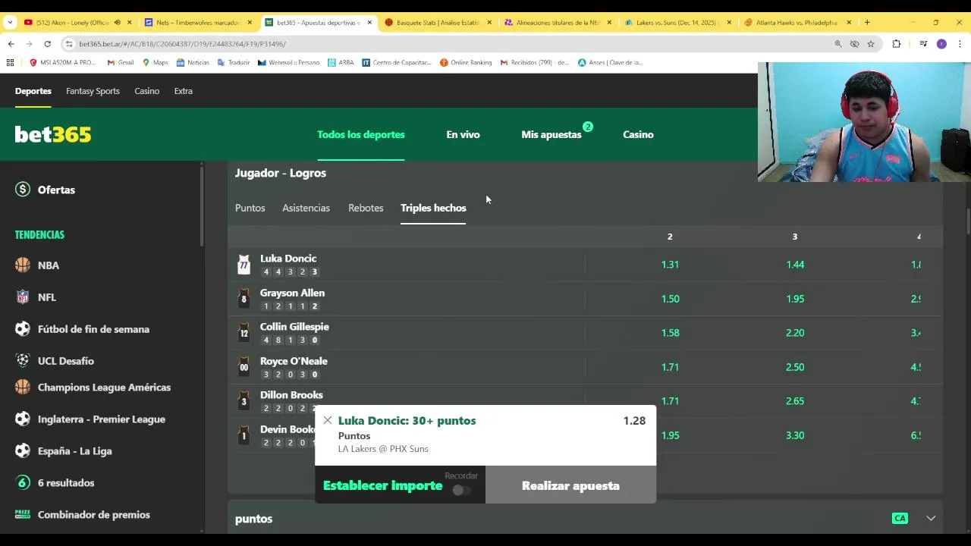Open Ofertas dollar icon in sidebar
The width and height of the screenshot is (971, 546).
pos(23,190)
